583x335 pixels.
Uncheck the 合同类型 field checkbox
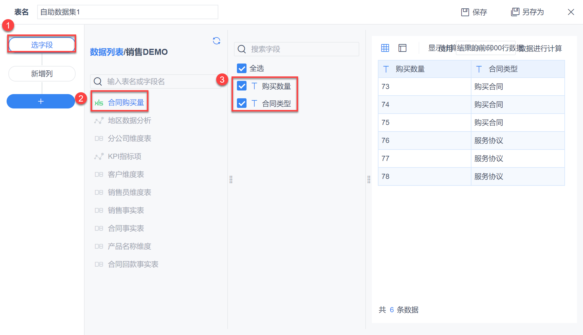click(242, 103)
